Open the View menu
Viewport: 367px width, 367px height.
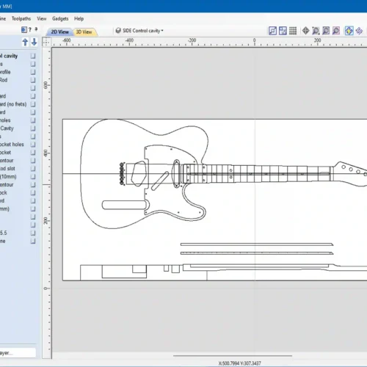[42, 18]
